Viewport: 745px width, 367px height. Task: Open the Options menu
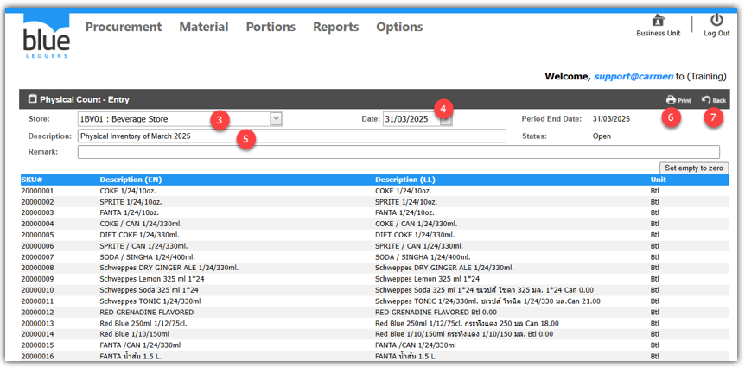pos(399,27)
